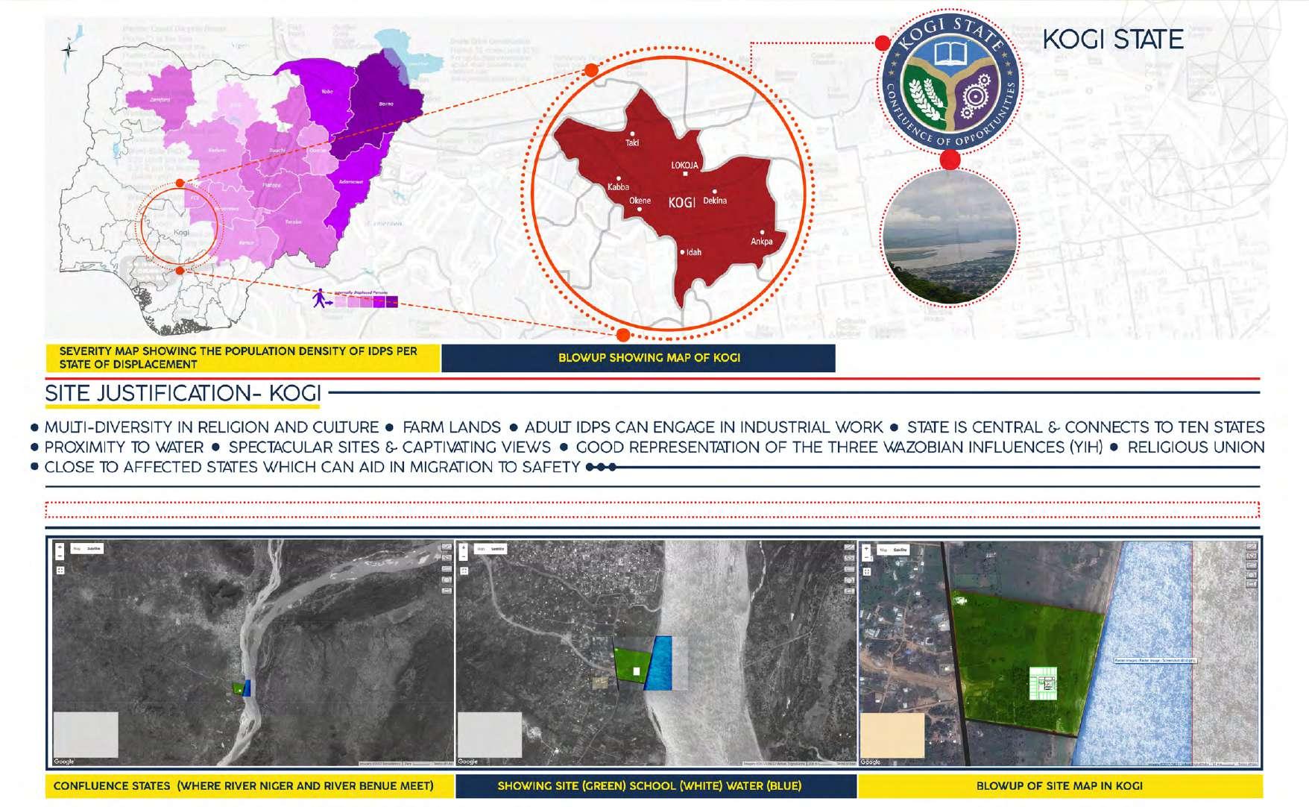The height and width of the screenshot is (807, 1309).
Task: Switch site blowup map to Map view
Action: [883, 550]
